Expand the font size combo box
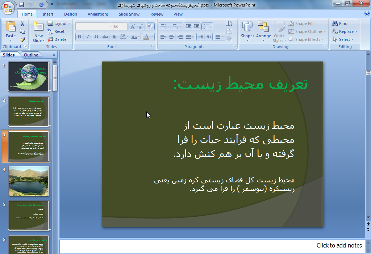Screen dimensions: 371x254 coord(125,26)
